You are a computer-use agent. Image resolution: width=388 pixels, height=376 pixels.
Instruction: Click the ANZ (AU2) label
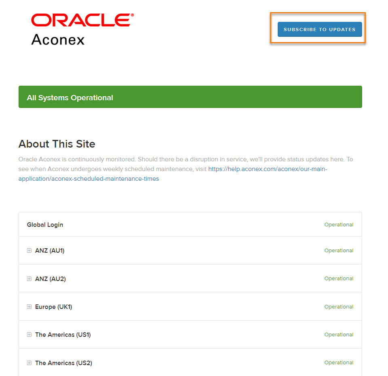click(x=51, y=279)
